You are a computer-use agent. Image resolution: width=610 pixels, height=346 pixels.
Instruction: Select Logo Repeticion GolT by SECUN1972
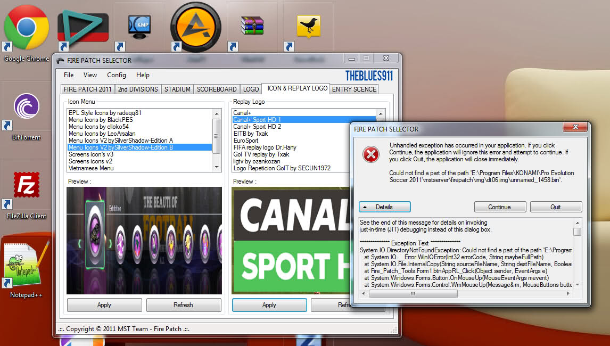point(291,168)
